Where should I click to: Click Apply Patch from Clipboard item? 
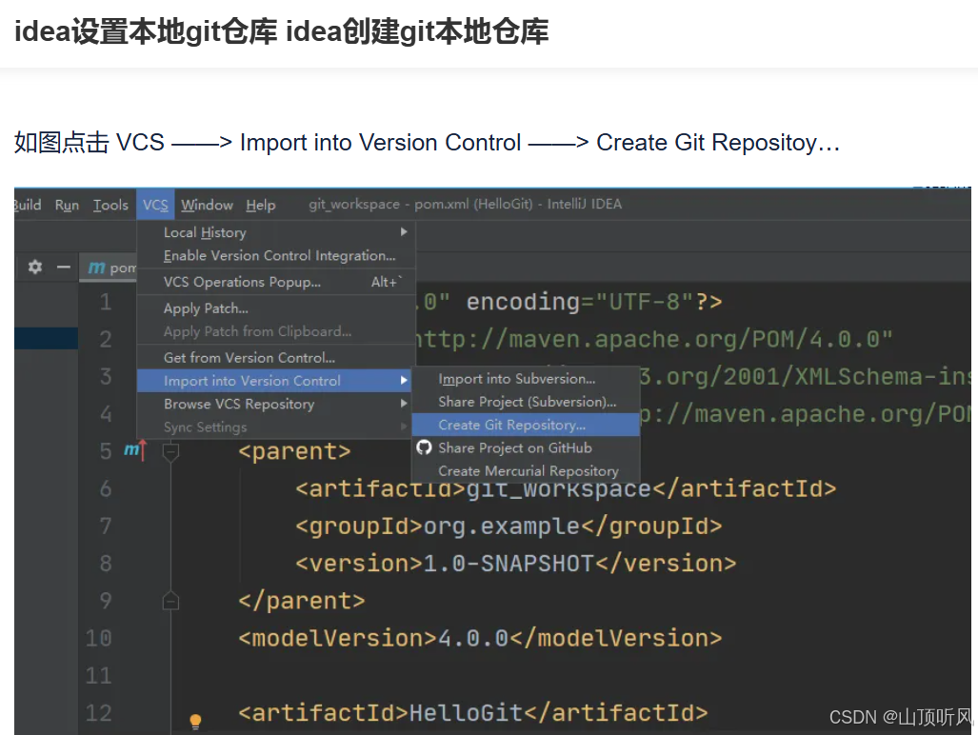[x=276, y=331]
